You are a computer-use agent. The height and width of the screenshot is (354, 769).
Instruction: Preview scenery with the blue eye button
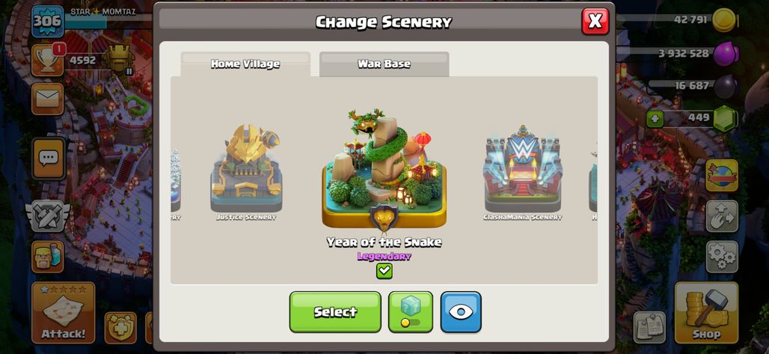coord(461,312)
